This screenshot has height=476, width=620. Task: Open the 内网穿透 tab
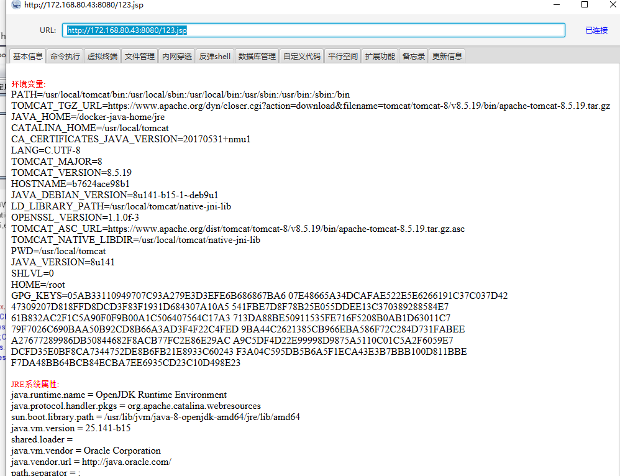(x=177, y=56)
